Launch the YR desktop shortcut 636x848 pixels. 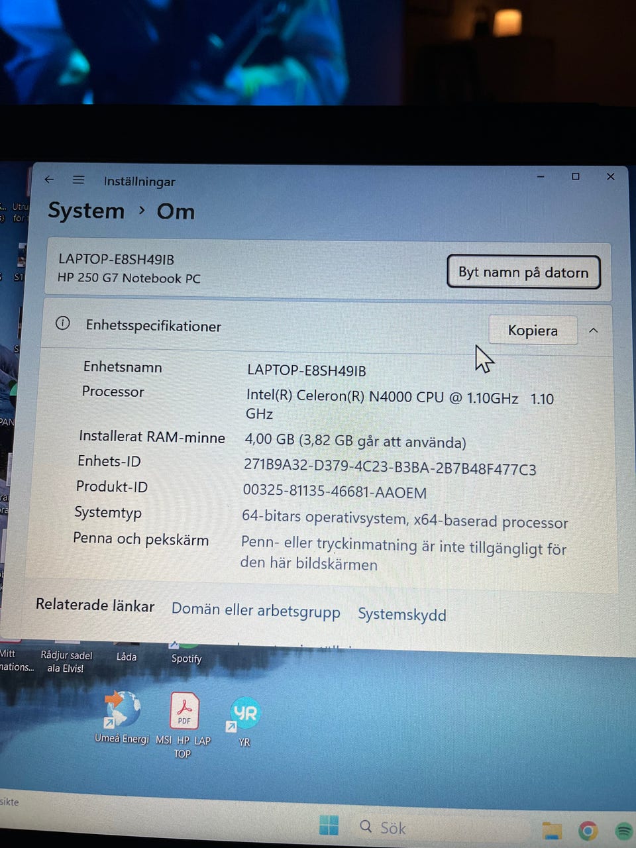point(244,721)
